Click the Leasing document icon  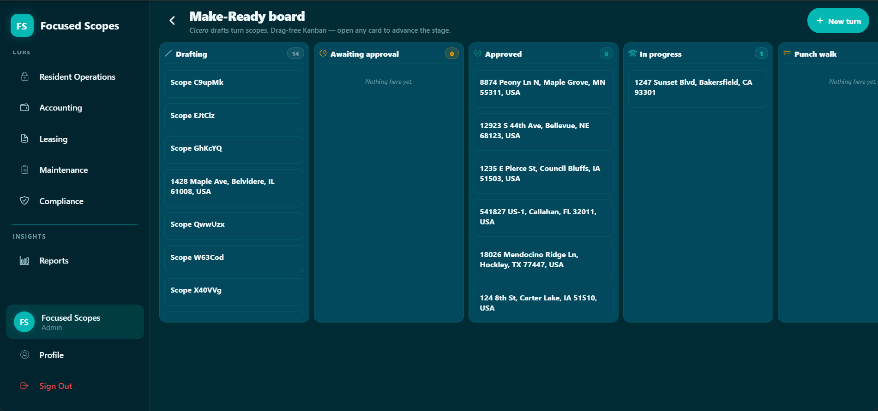pos(25,139)
